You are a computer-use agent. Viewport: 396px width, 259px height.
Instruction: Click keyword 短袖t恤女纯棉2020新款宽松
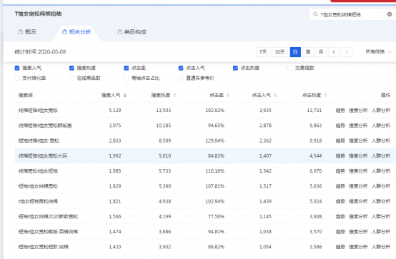(x=48, y=216)
